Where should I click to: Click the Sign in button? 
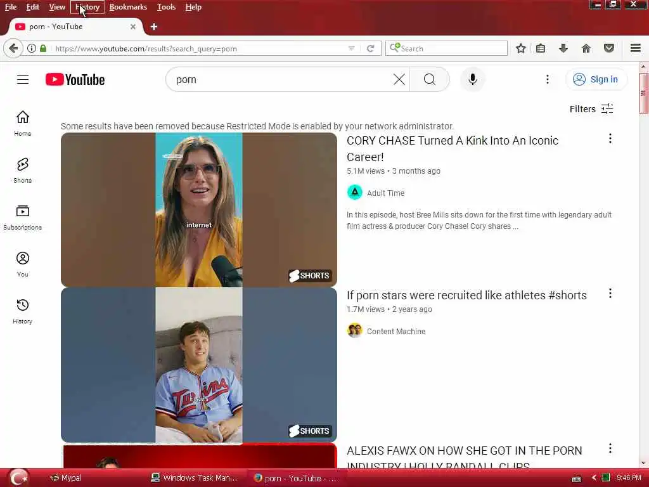pyautogui.click(x=596, y=79)
